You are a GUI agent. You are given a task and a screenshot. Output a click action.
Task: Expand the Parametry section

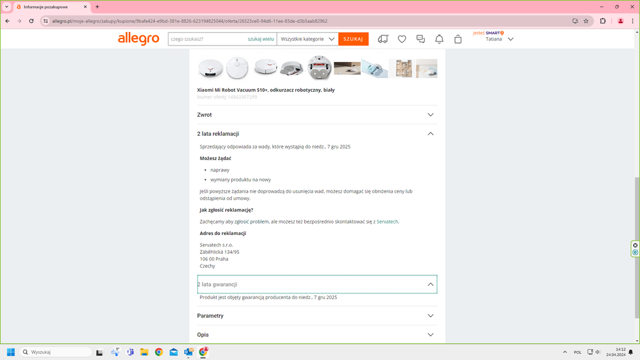317,316
